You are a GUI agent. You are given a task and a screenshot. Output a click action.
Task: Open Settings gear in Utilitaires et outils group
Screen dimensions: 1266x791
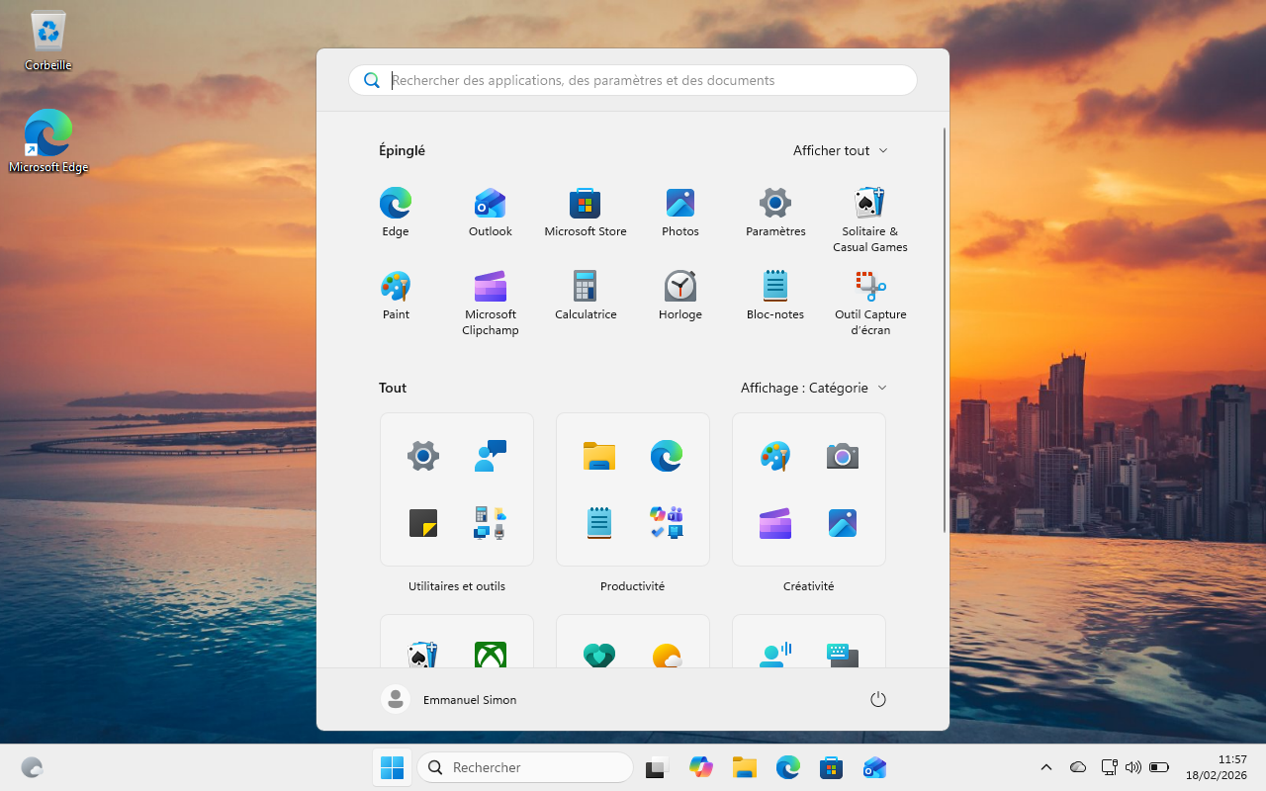click(x=423, y=456)
